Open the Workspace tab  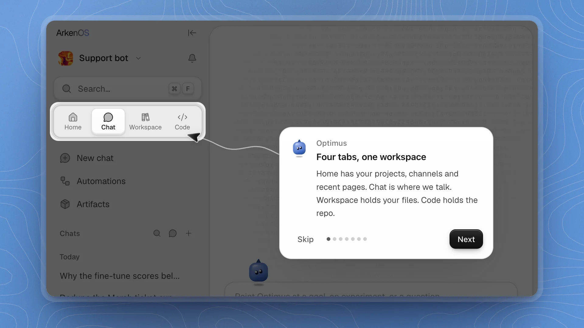pos(145,121)
